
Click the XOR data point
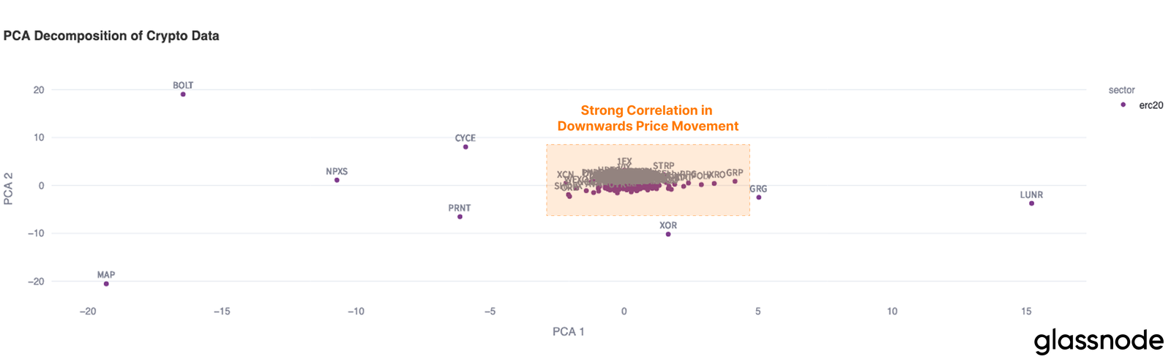668,234
